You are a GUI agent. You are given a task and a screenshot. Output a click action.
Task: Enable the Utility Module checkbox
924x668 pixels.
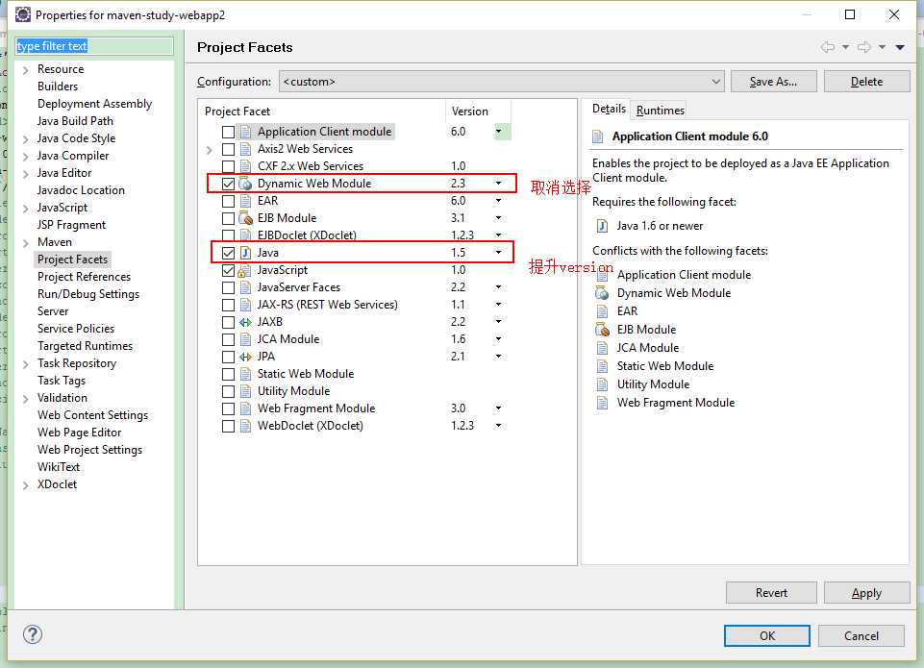tap(228, 392)
